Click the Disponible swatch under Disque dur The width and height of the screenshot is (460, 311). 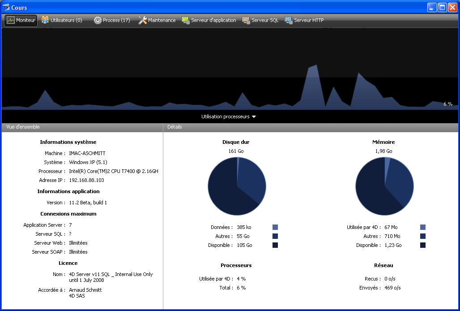pos(275,245)
